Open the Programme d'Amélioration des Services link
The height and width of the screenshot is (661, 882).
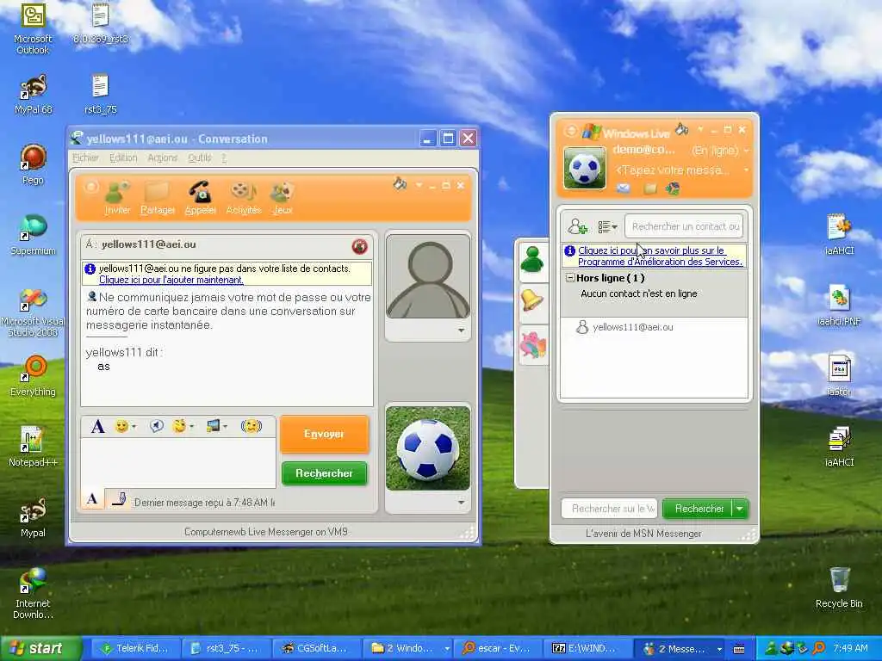click(x=660, y=256)
